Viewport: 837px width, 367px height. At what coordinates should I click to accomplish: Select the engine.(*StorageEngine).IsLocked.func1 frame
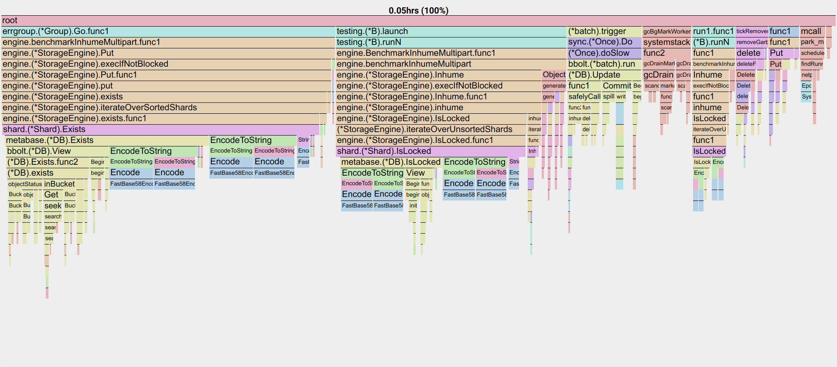pyautogui.click(x=431, y=140)
